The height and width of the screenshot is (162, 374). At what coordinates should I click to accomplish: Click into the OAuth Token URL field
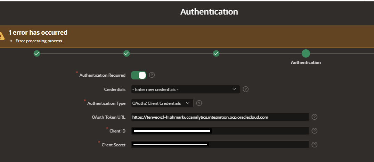click(x=220, y=117)
